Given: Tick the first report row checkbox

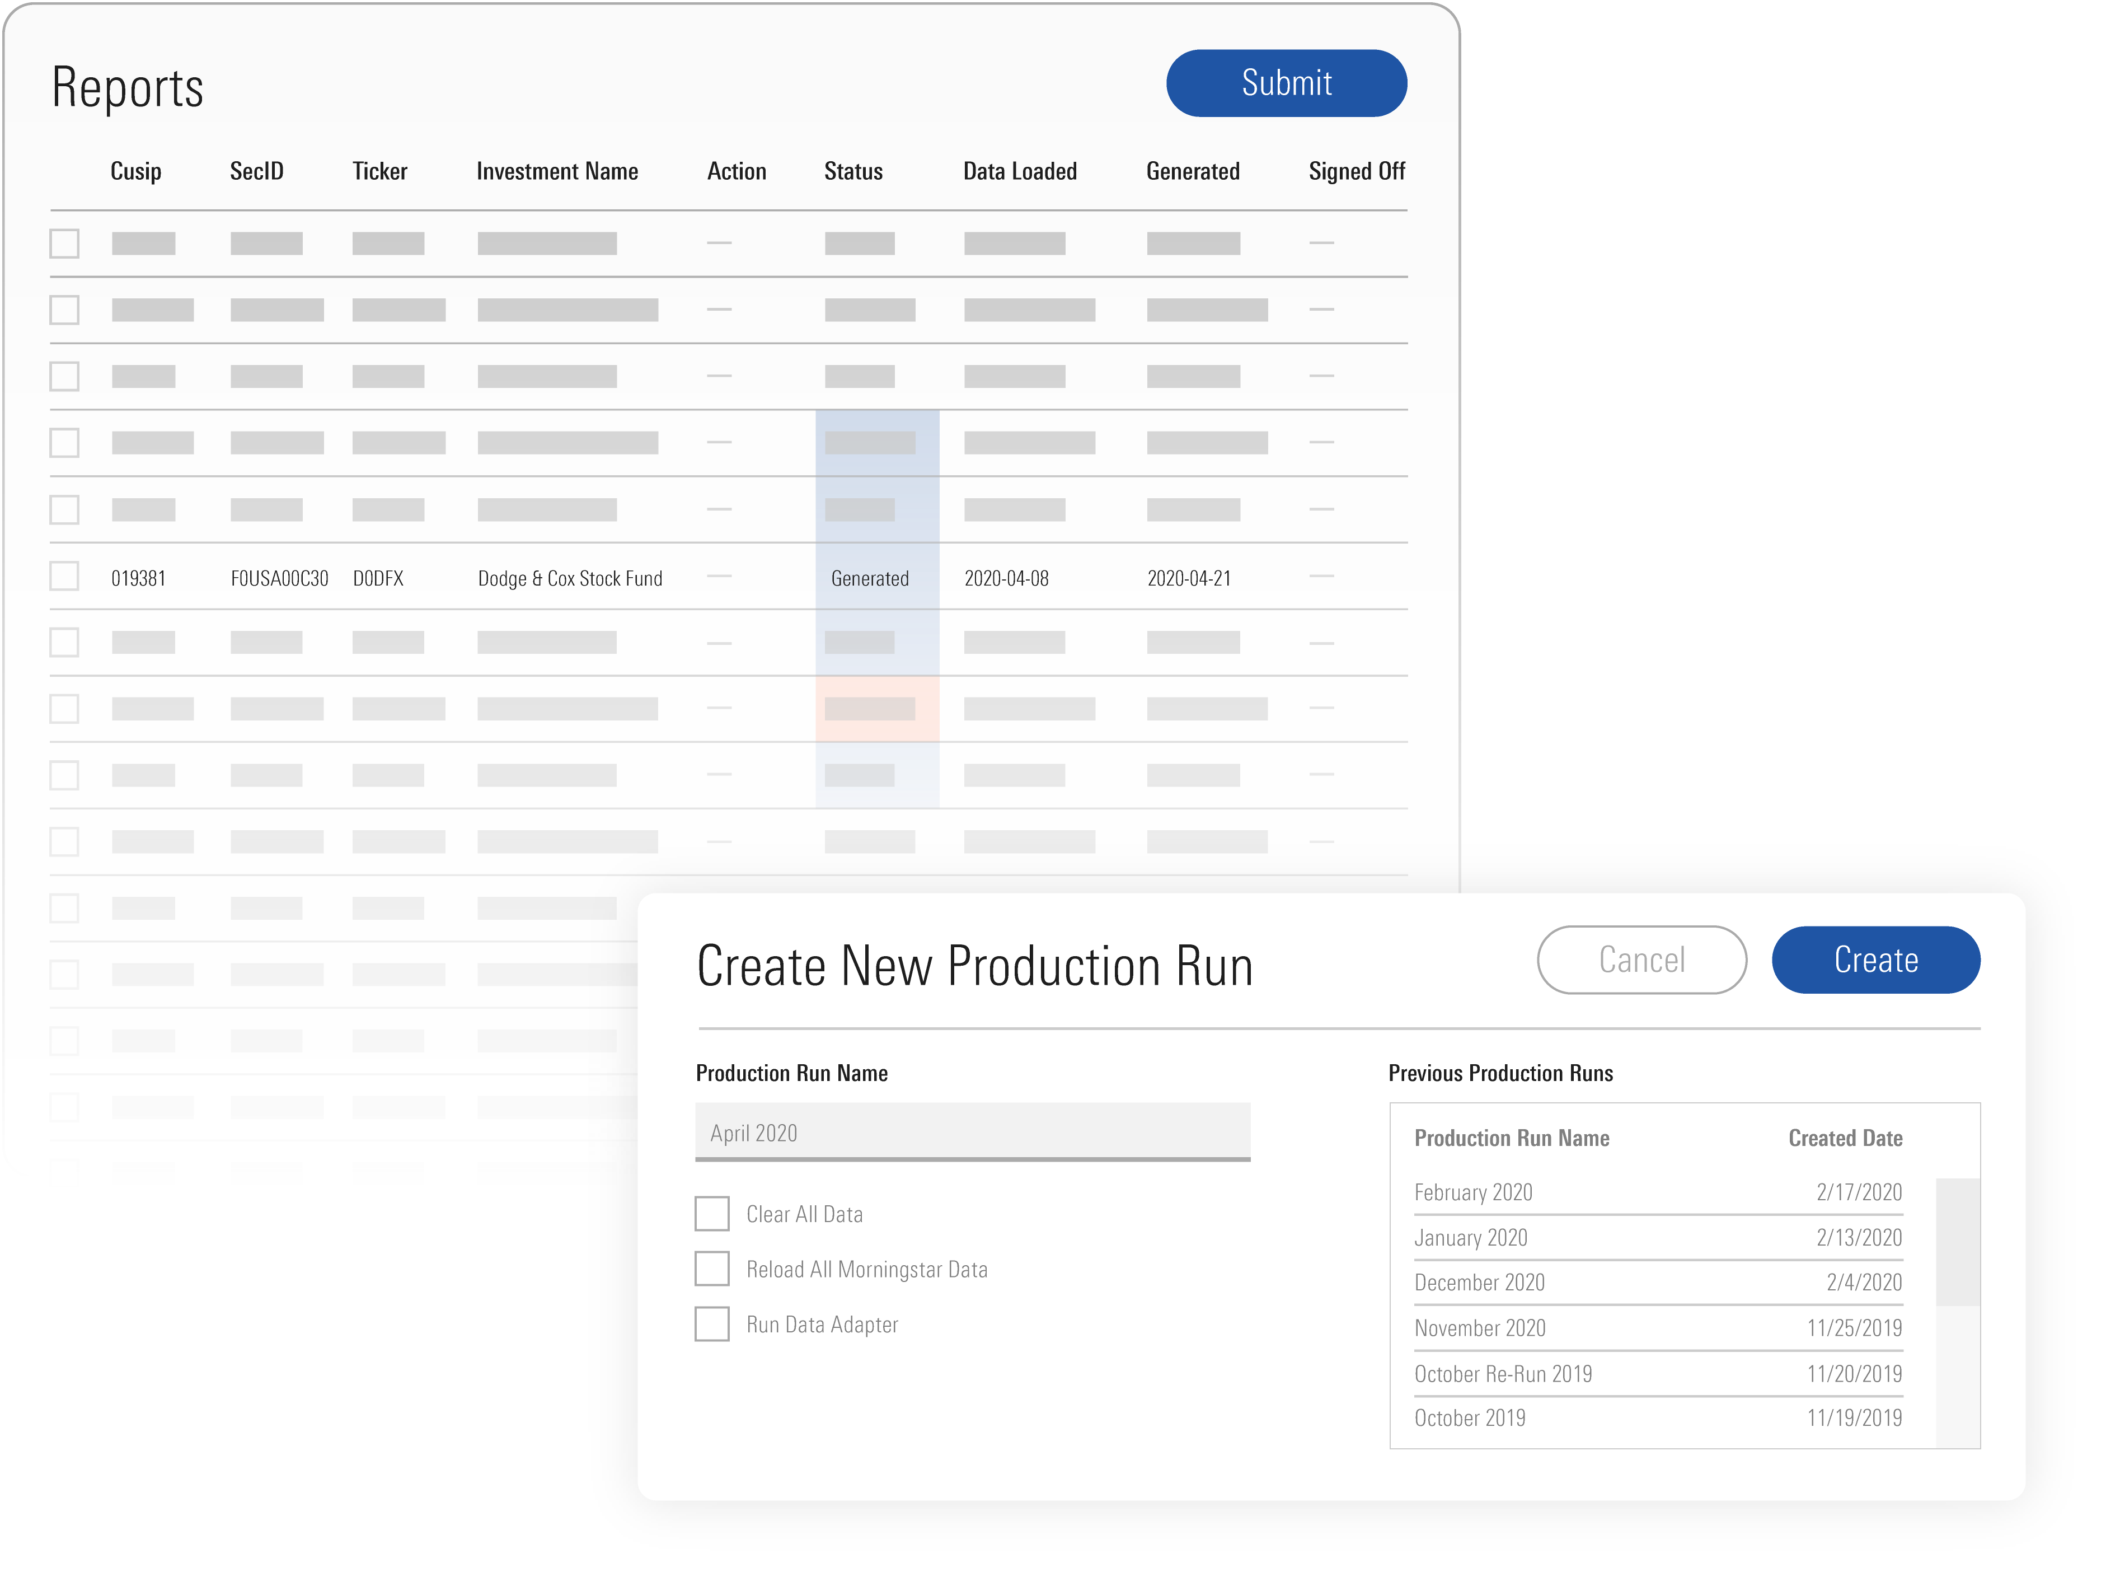Looking at the screenshot, I should coord(64,244).
